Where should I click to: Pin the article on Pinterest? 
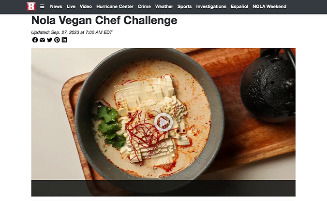tap(57, 40)
